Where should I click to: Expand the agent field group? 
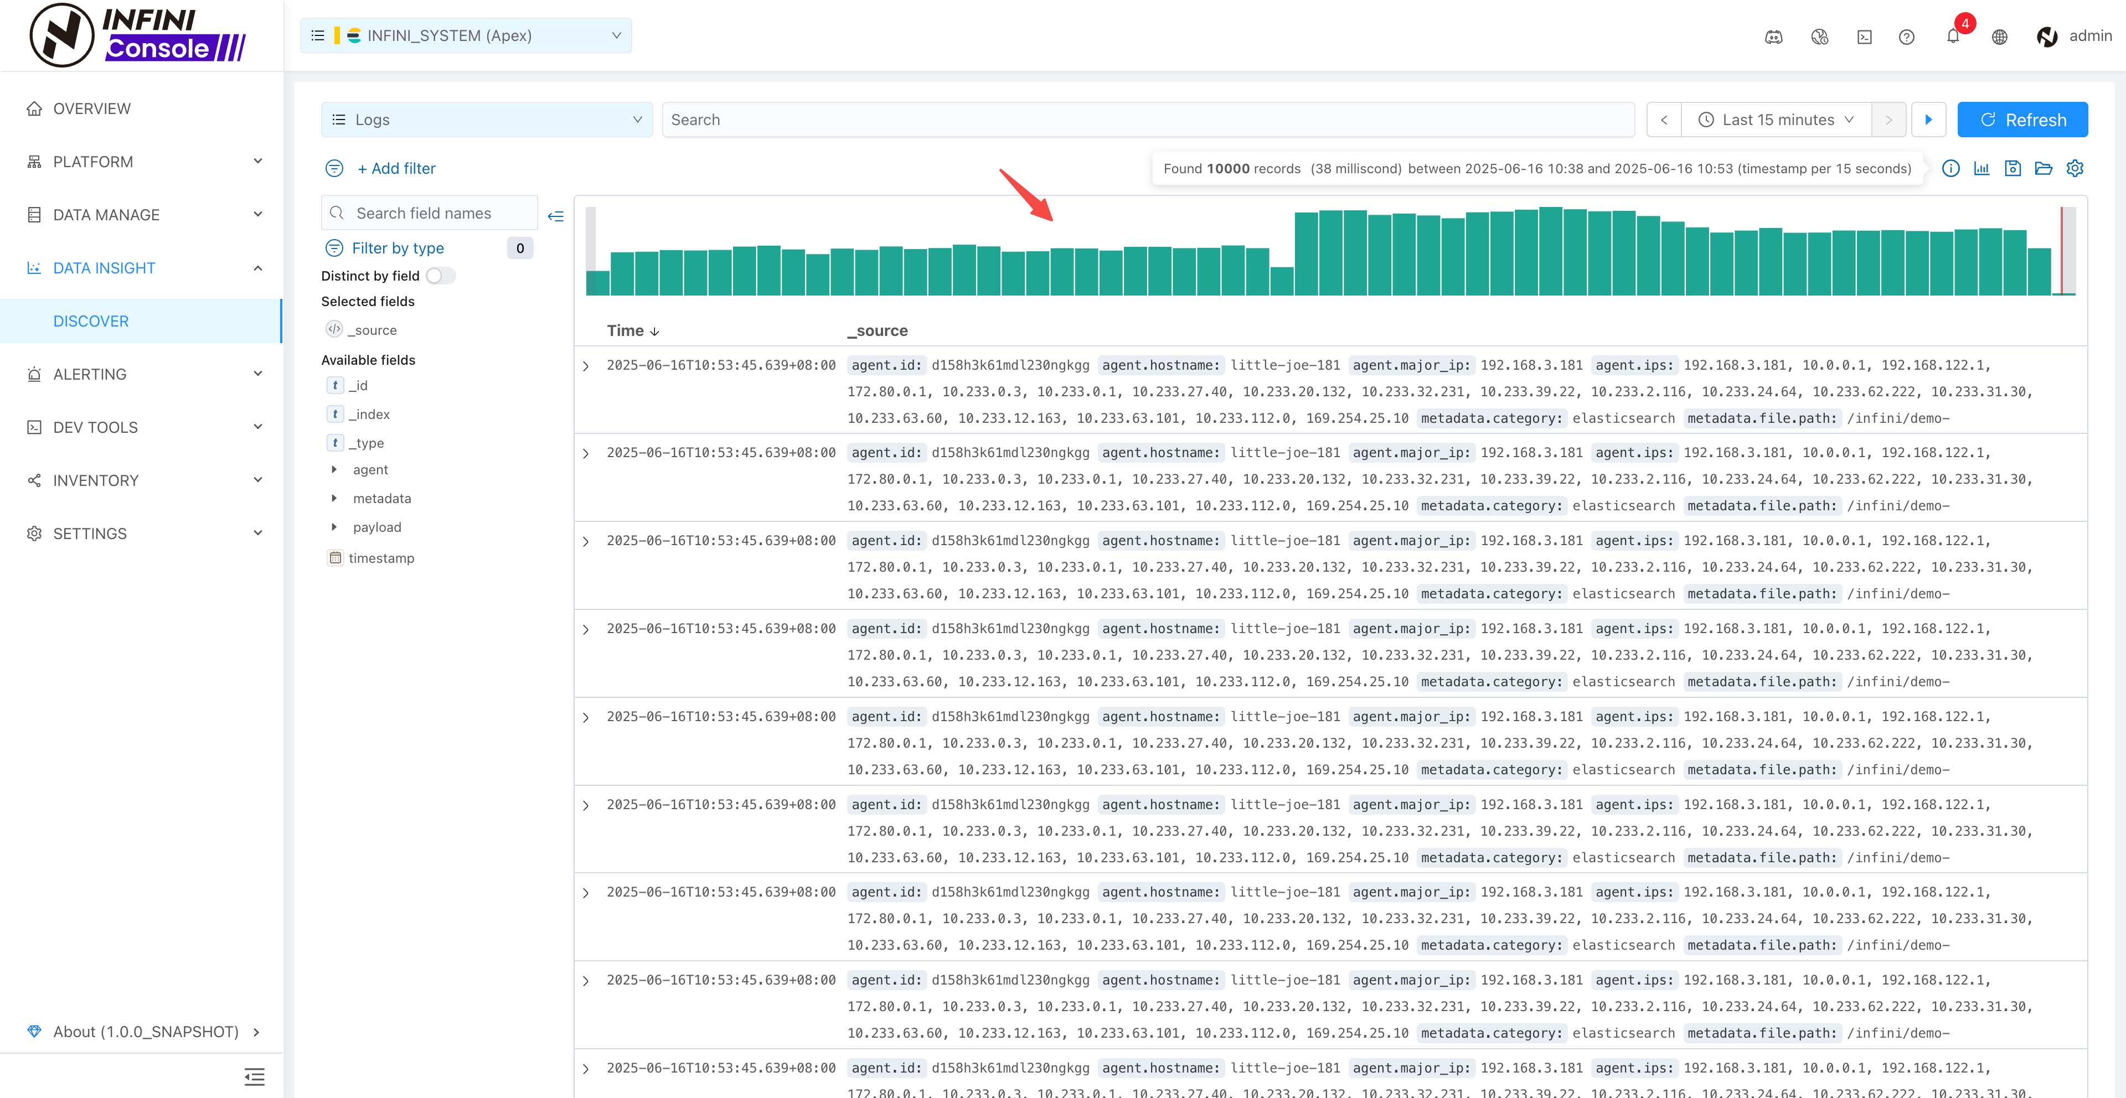coord(334,469)
